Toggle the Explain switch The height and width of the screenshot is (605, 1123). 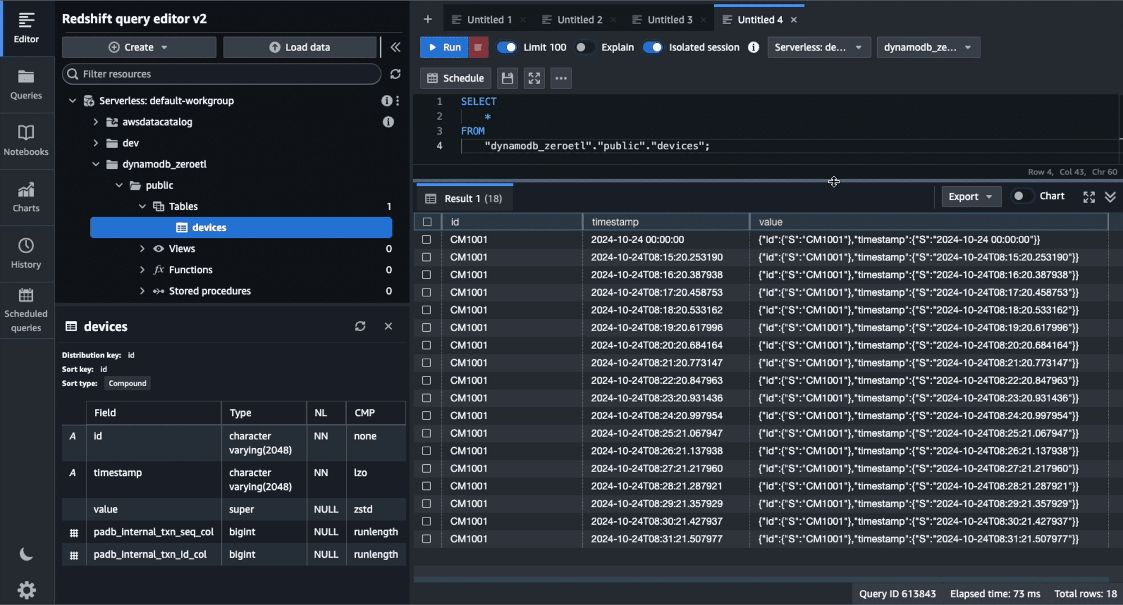584,47
